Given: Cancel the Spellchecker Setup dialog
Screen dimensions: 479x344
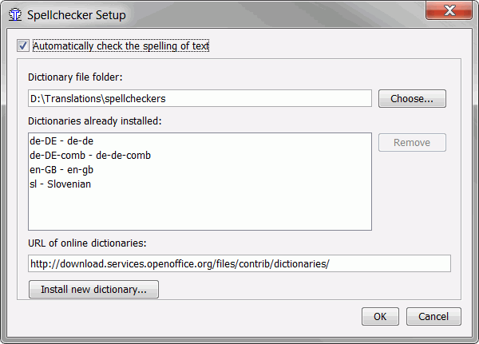Looking at the screenshot, I should click(x=433, y=317).
